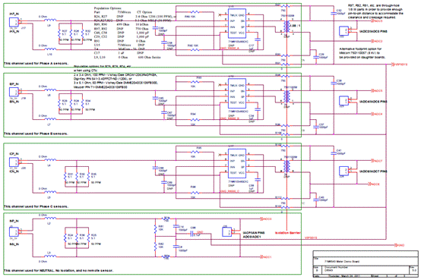The image size is (421, 280).
Task: Click the note about through-hole resistor parts
Action: pos(375,11)
